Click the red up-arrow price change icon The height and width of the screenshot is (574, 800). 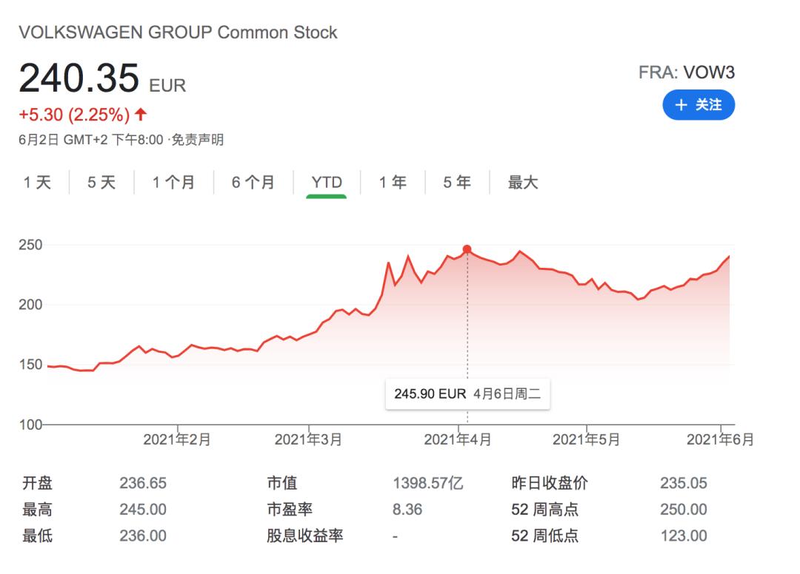point(141,115)
